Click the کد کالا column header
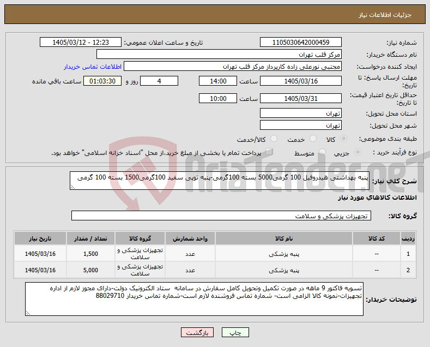 coord(377,238)
